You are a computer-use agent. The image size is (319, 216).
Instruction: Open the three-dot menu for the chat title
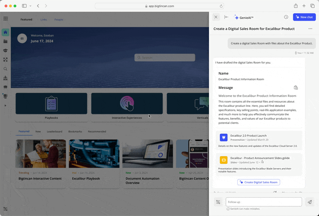coord(310,29)
